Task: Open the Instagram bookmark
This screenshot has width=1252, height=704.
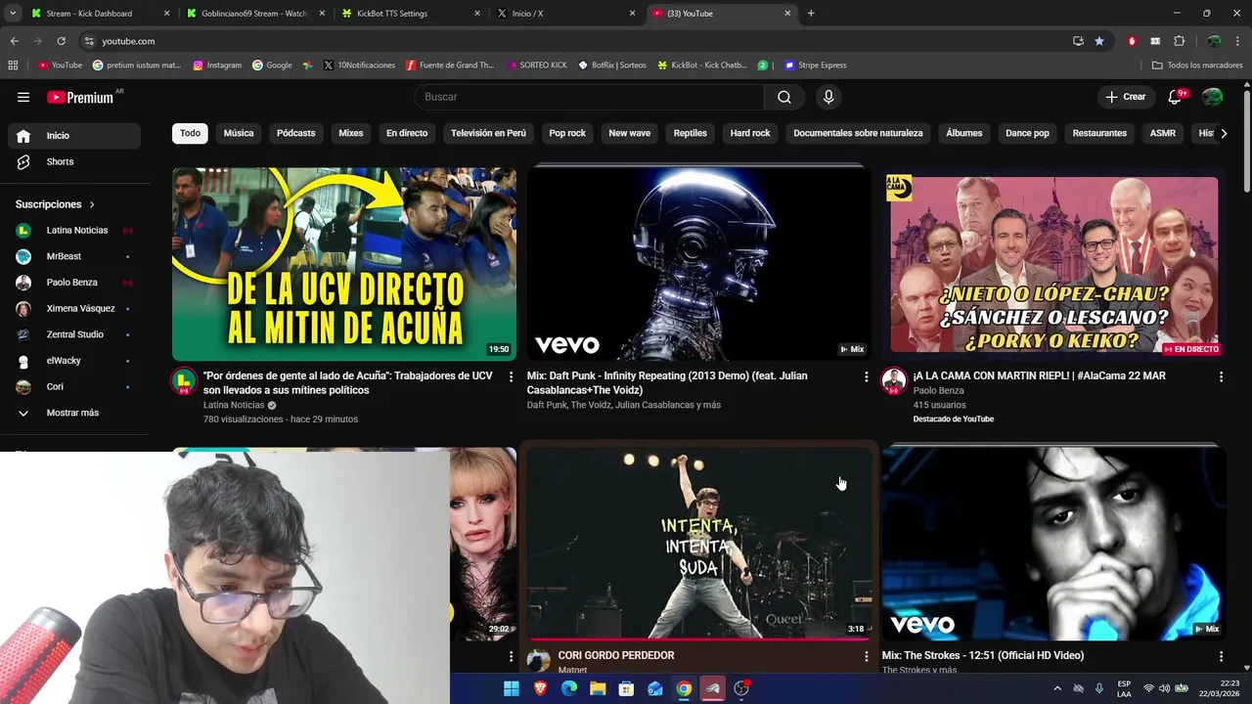Action: (217, 66)
